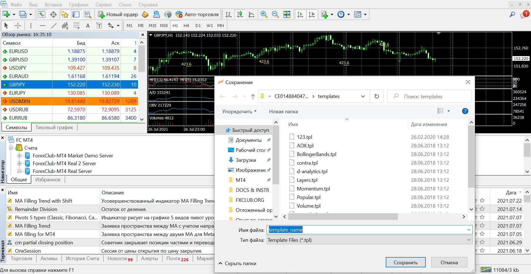
Task: Refresh folder view in save dialog
Action: 377,96
